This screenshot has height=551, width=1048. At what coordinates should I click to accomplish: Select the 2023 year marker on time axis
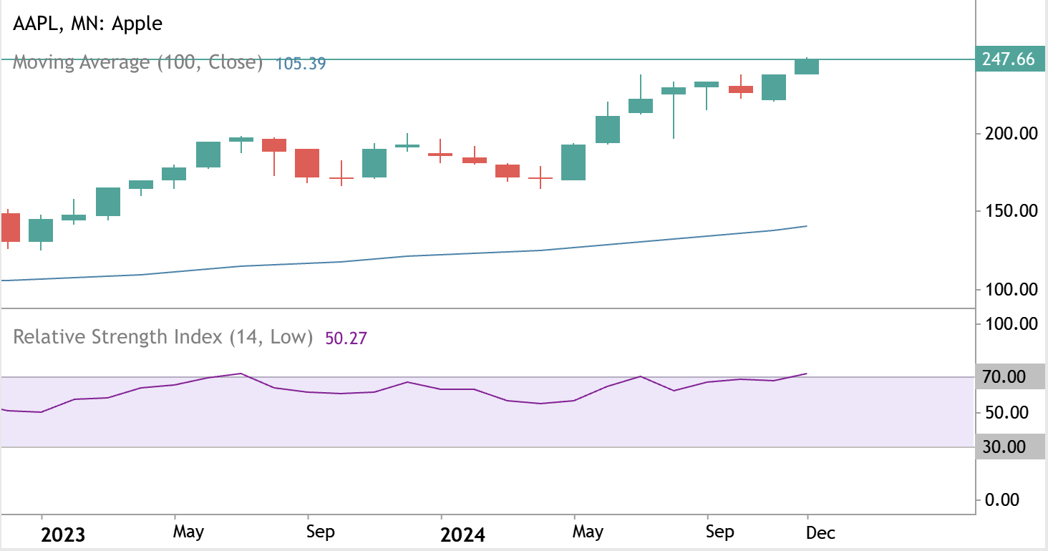[63, 535]
